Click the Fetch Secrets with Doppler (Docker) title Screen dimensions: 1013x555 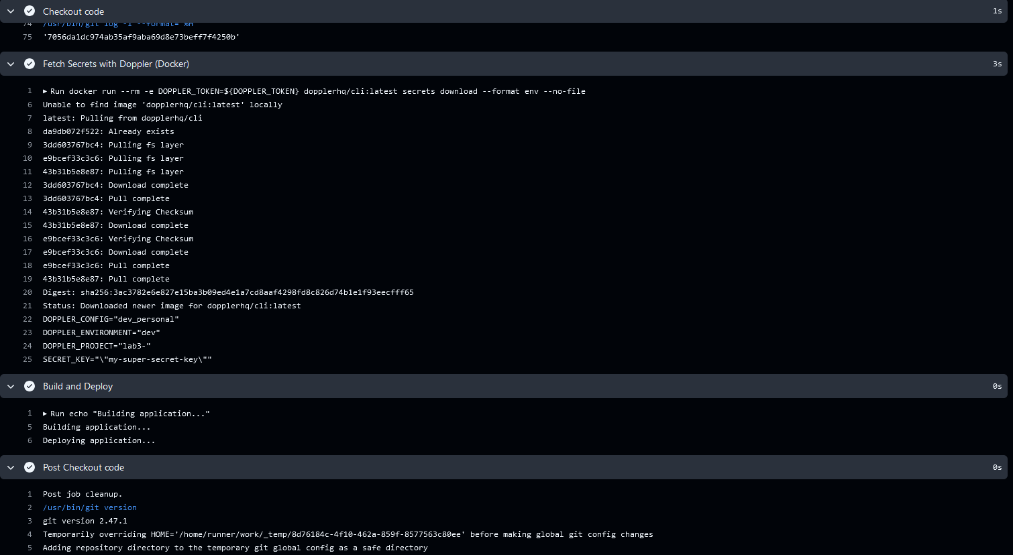click(116, 64)
